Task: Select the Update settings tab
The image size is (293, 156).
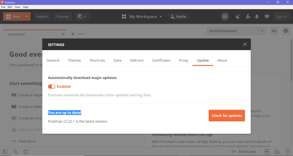Action: pos(203,60)
